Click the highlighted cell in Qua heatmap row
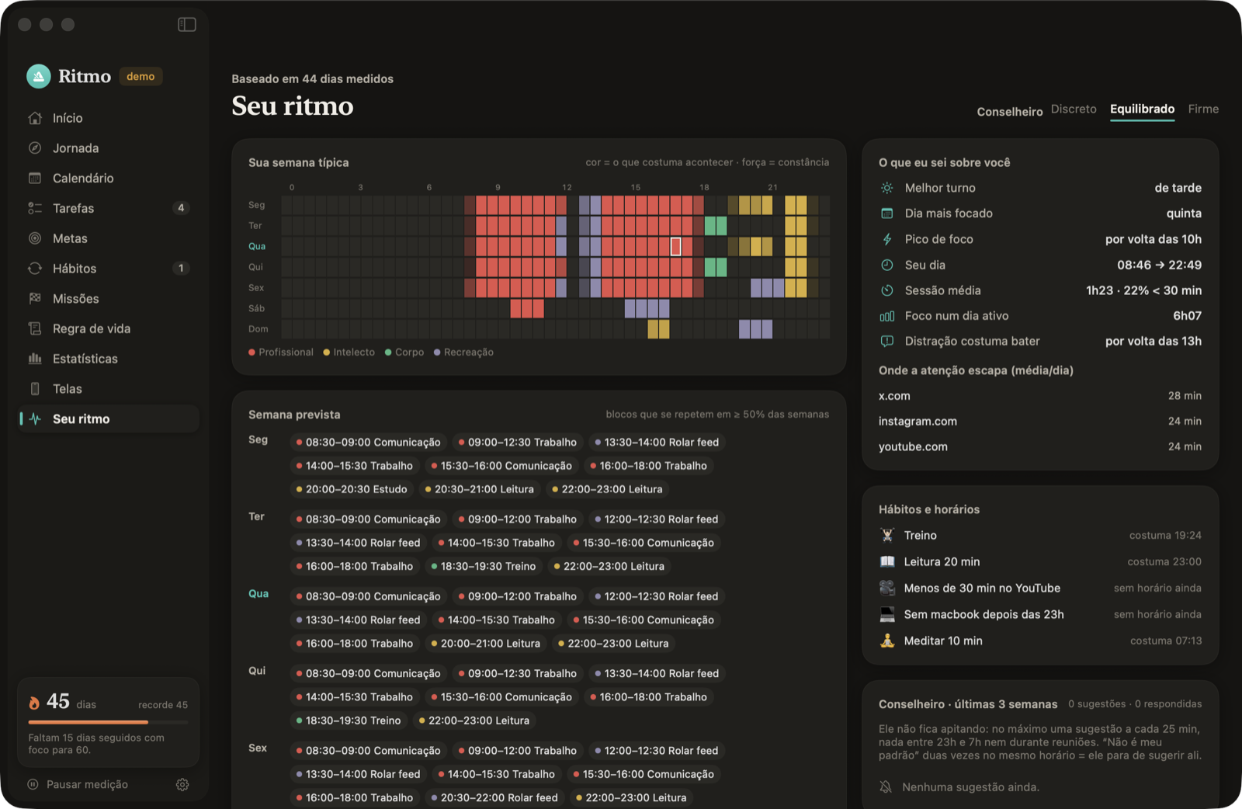 point(676,247)
